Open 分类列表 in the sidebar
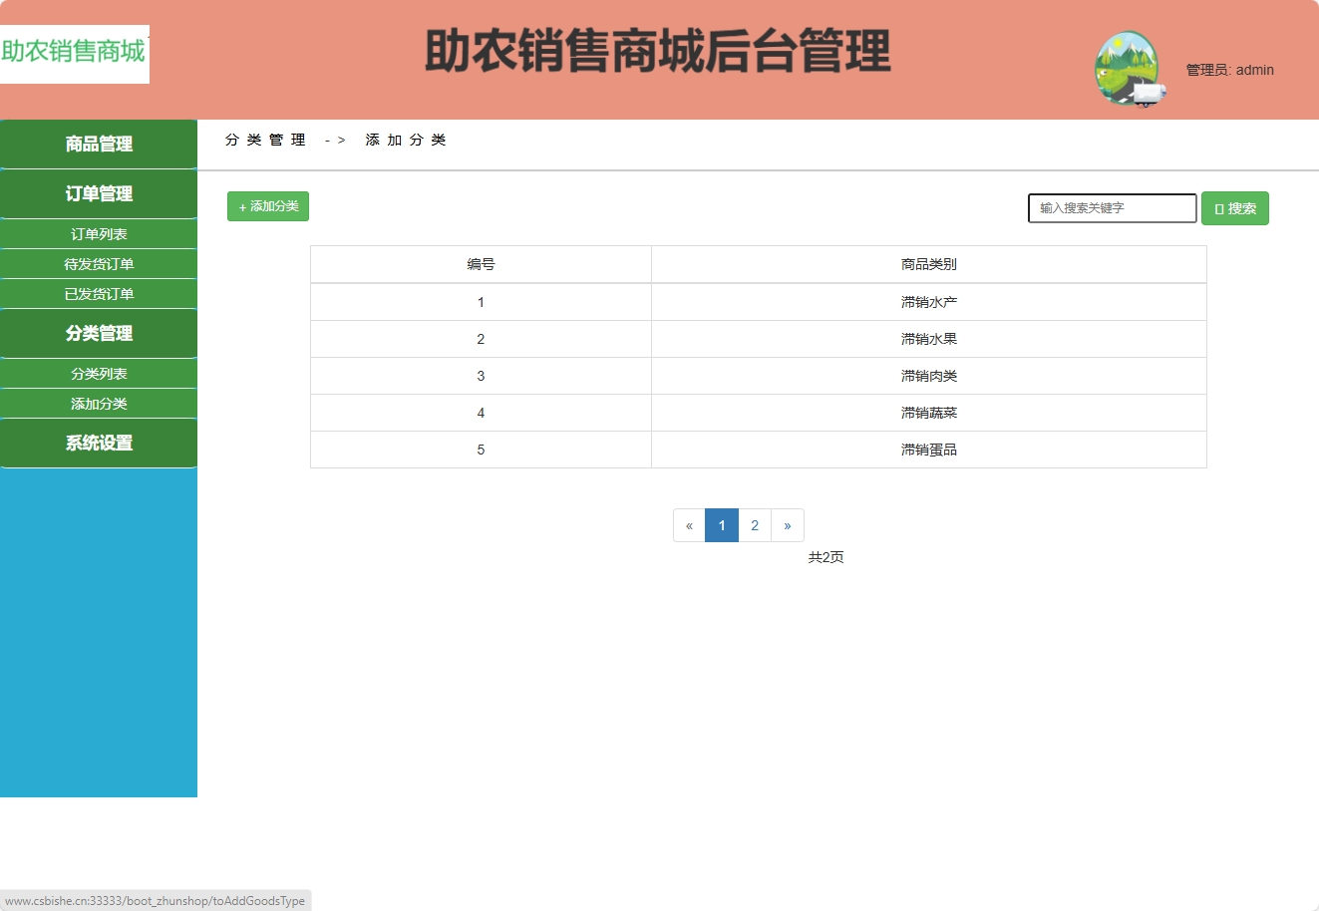Image resolution: width=1319 pixels, height=911 pixels. (99, 374)
